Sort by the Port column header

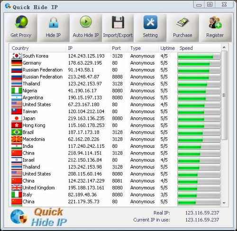click(x=119, y=48)
